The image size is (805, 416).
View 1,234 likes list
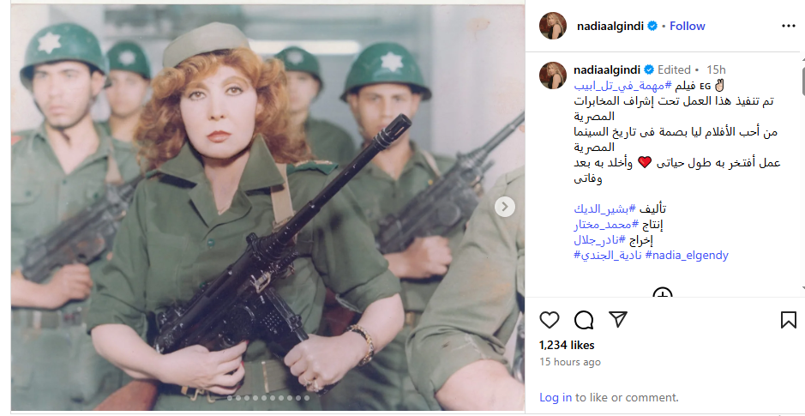tap(567, 345)
